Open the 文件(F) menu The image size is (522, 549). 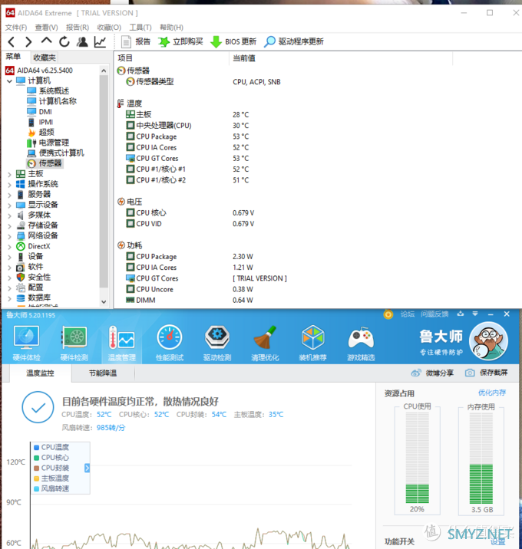click(16, 28)
